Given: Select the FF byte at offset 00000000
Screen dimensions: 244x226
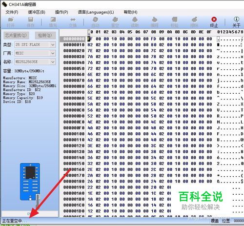Looking at the screenshot, I should (x=90, y=39).
